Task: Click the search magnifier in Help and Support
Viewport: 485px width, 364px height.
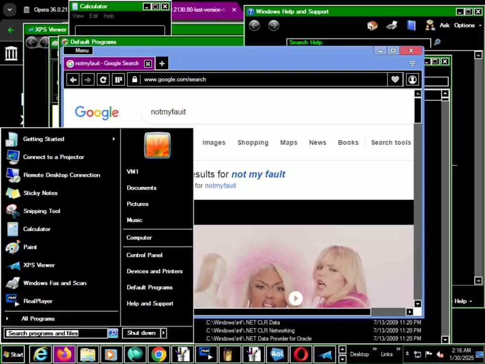Action: pos(437,42)
